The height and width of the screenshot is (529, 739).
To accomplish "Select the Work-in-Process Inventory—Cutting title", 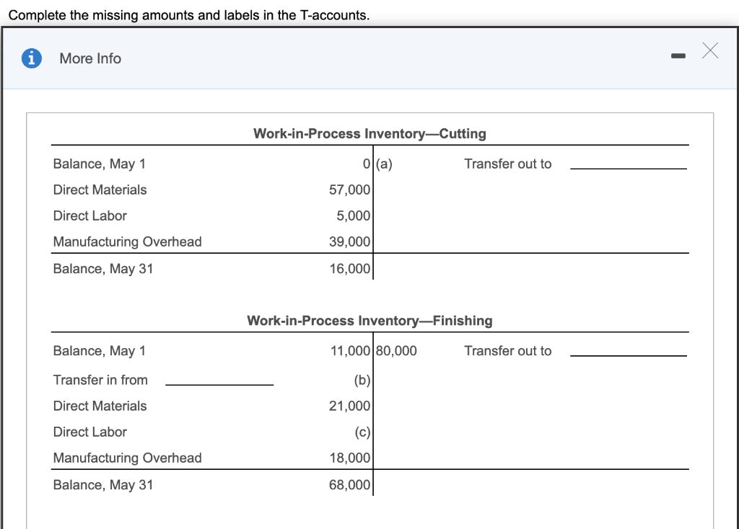I will 369,133.
